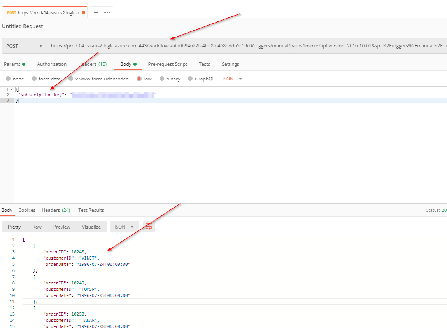
Task: Click the wrap lines icon in response toolbar
Action: [x=149, y=227]
